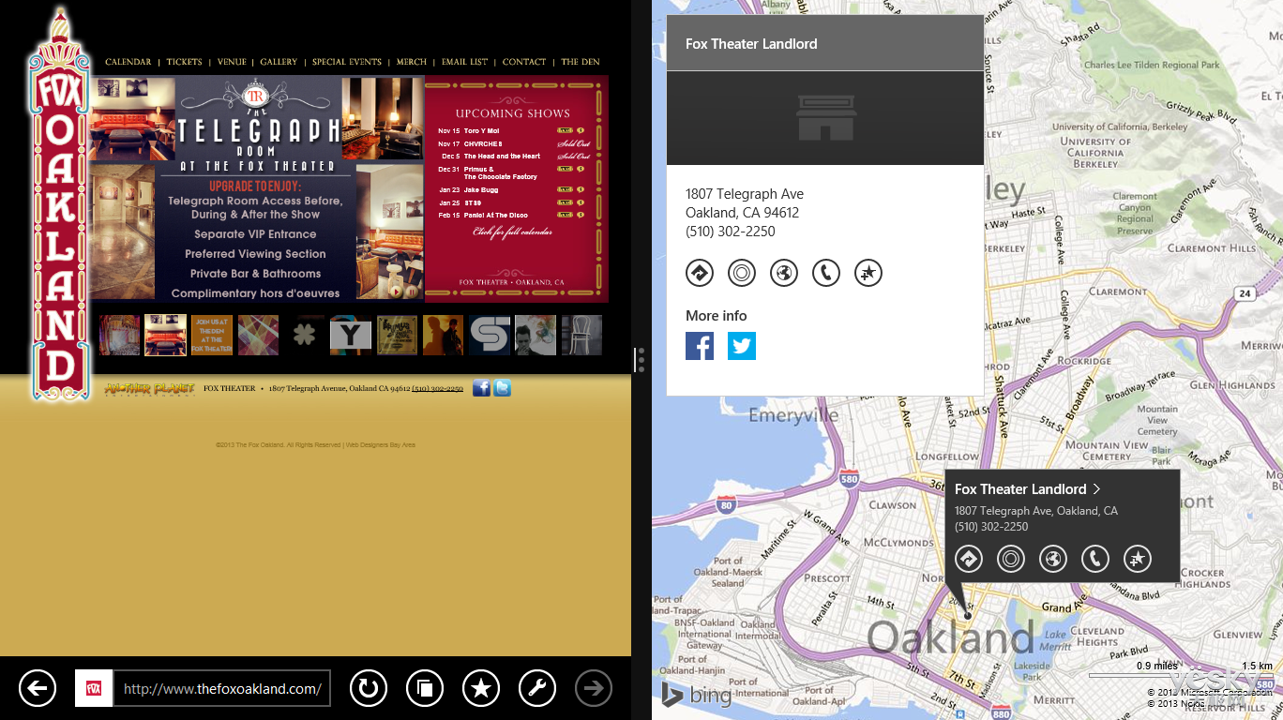Click the Emeryville label on the map
Screen dimensions: 1283x720
click(793, 414)
